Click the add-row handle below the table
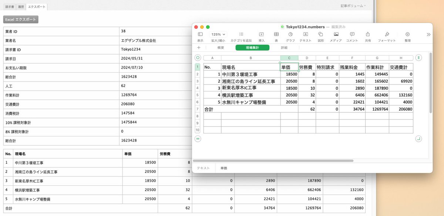444x216 pixels. click(x=198, y=139)
